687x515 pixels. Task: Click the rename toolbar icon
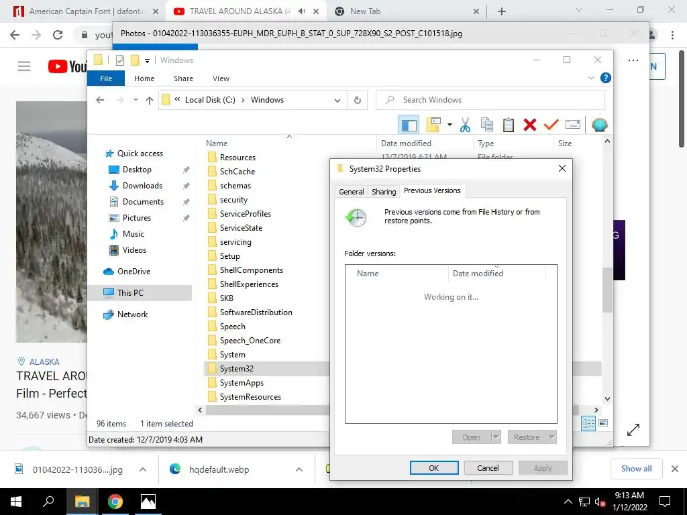[x=573, y=125]
